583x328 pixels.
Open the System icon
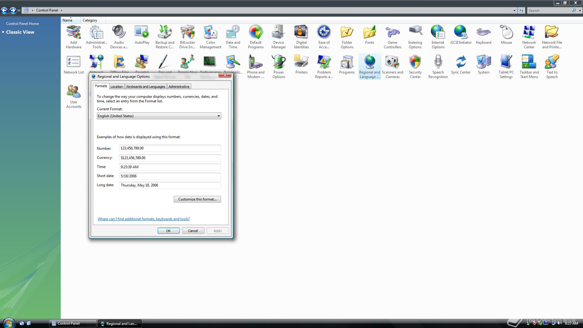click(483, 65)
